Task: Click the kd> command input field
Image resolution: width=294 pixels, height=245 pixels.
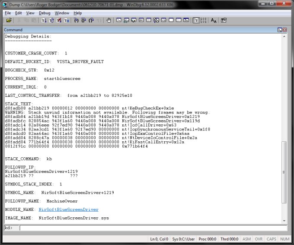Action: tap(153, 228)
